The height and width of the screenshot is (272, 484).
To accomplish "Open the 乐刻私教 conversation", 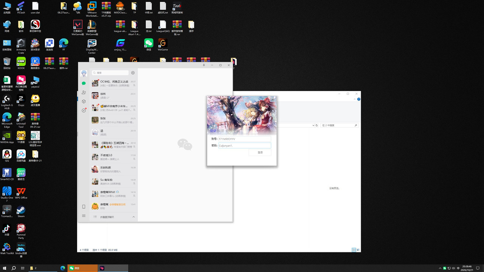I will pos(113,169).
